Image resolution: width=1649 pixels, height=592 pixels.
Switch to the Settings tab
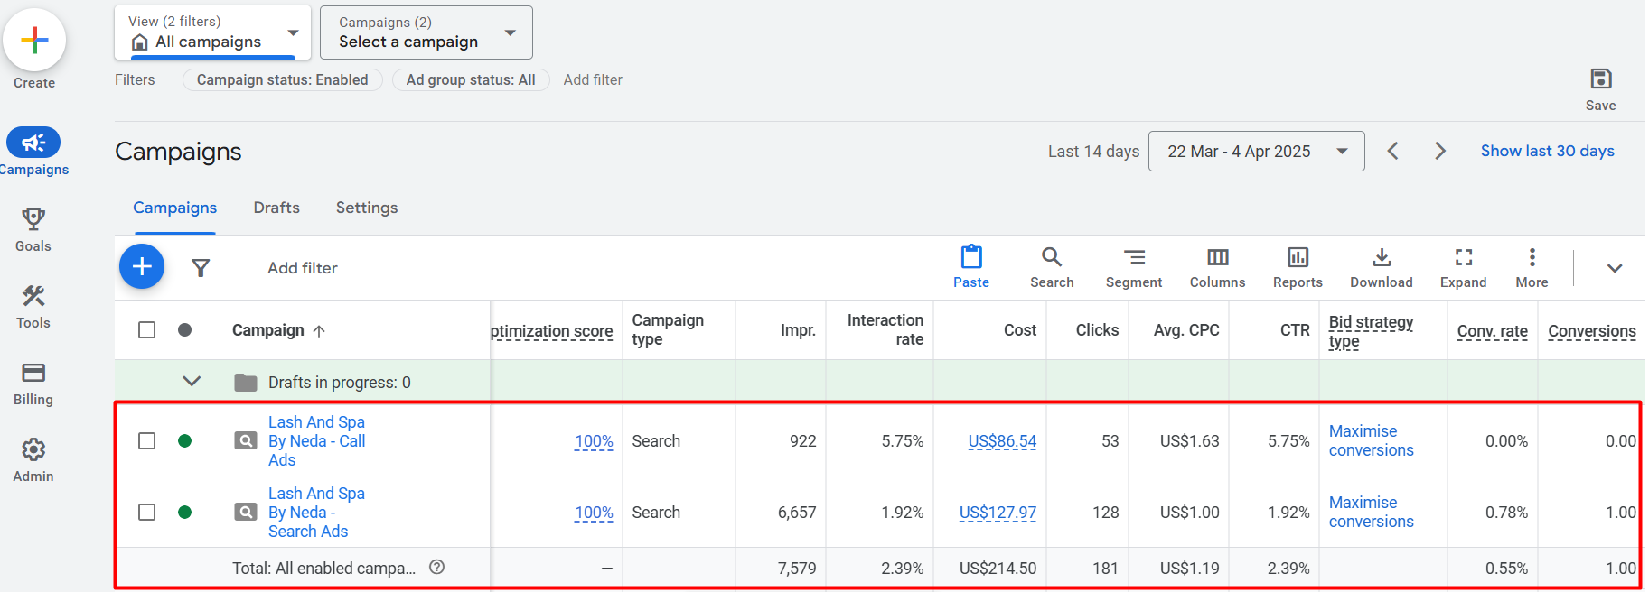pyautogui.click(x=366, y=208)
